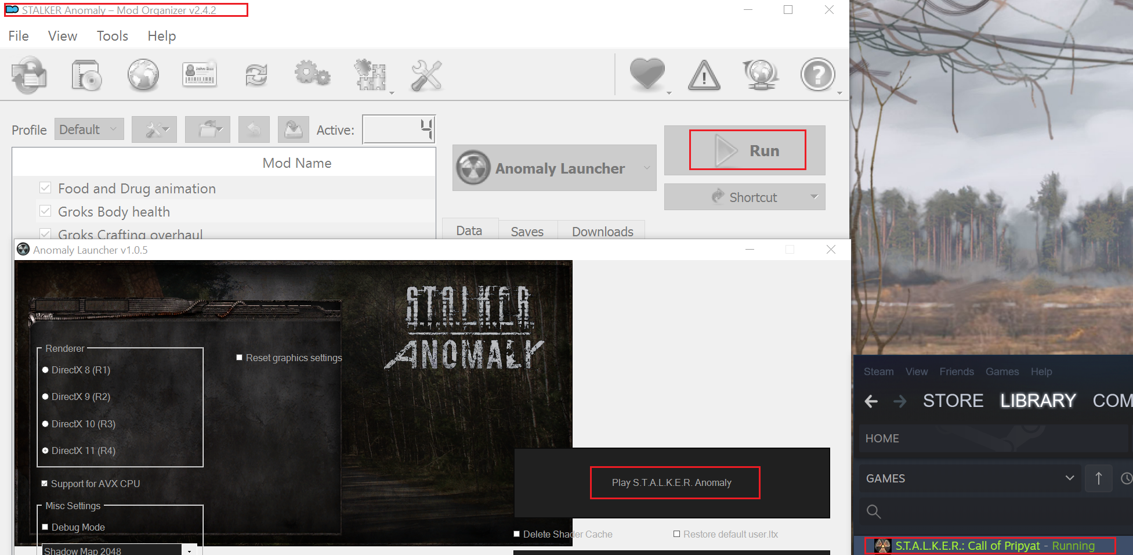
Task: Open Mod Organizer instance manager toolbar icon
Action: pyautogui.click(x=29, y=75)
